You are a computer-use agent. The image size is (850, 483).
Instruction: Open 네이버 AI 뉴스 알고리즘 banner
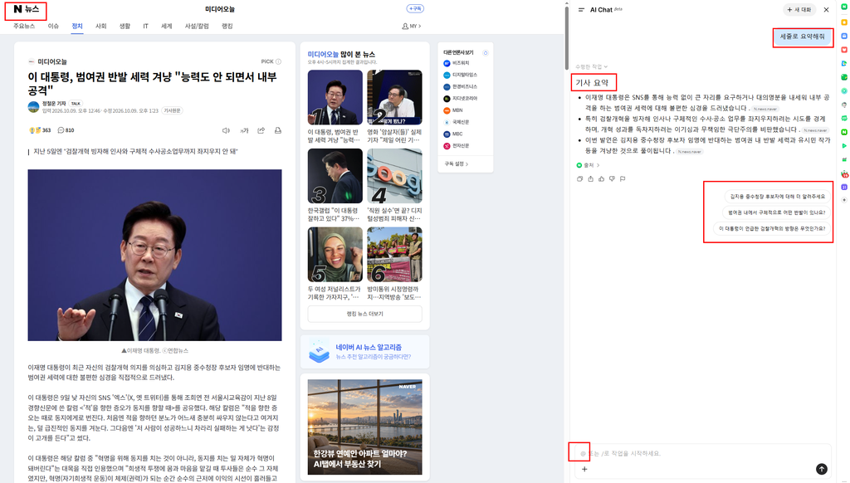pos(365,351)
